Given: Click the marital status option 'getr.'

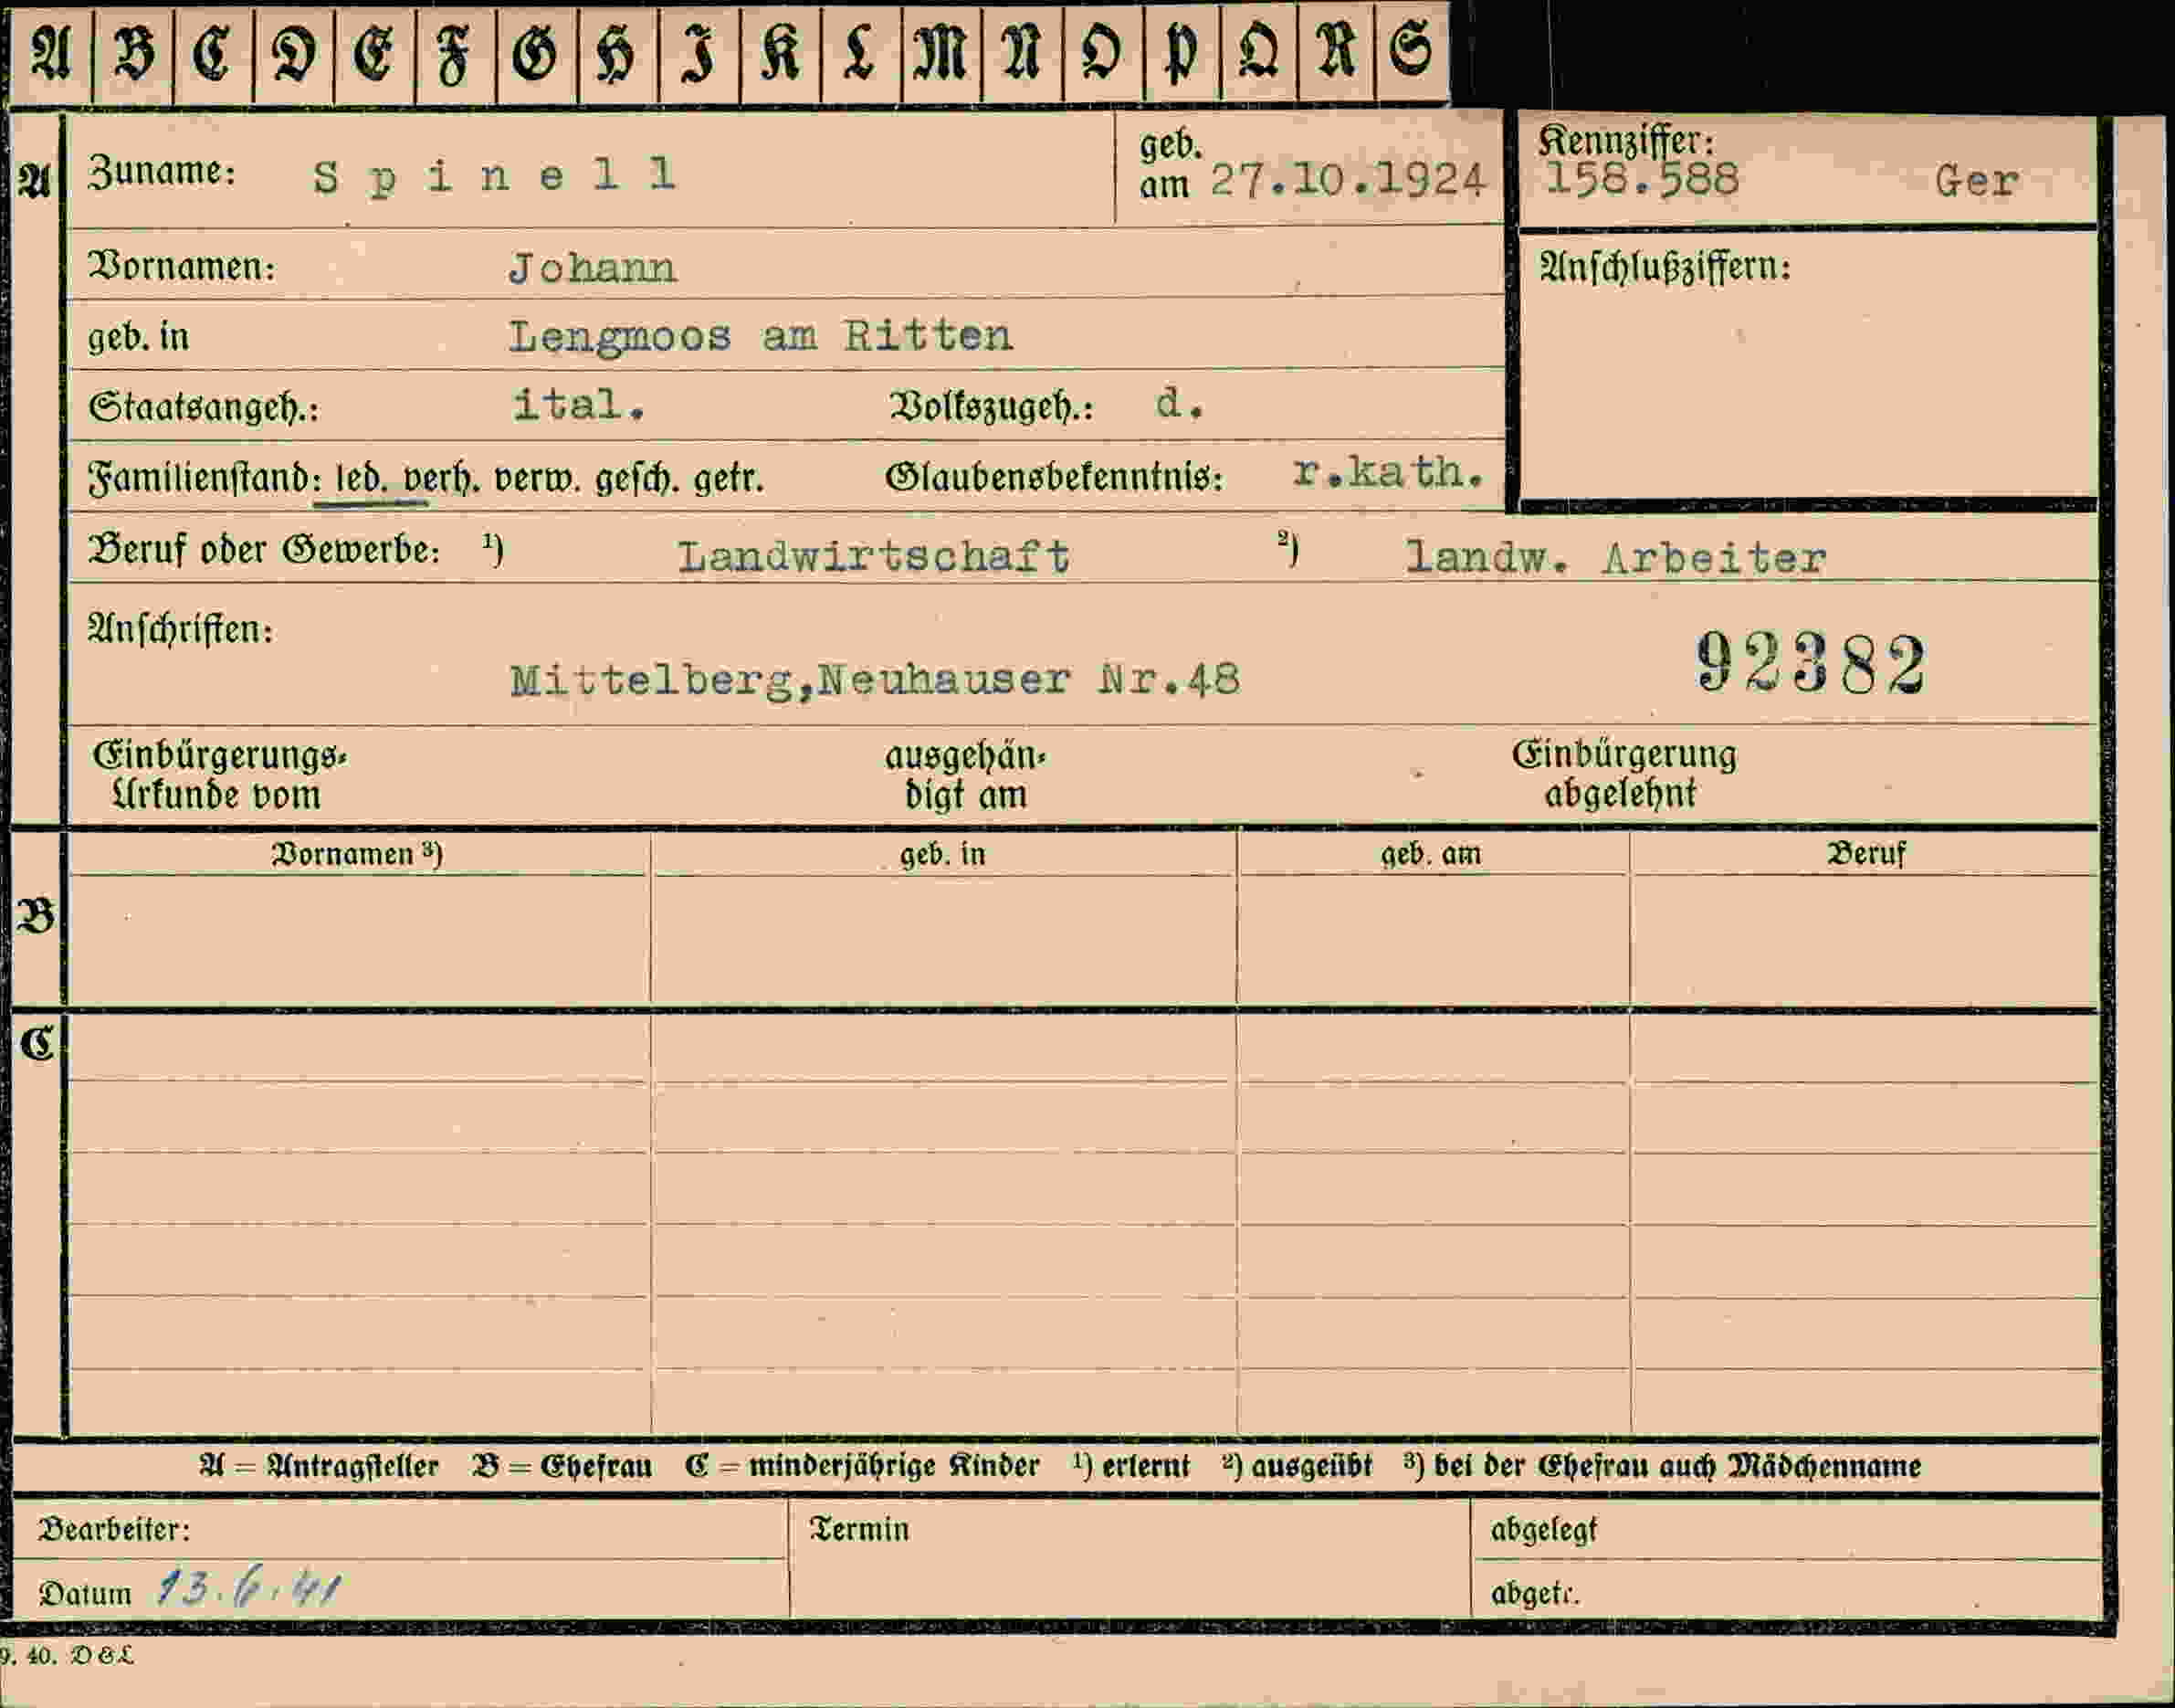Looking at the screenshot, I should coord(729,480).
